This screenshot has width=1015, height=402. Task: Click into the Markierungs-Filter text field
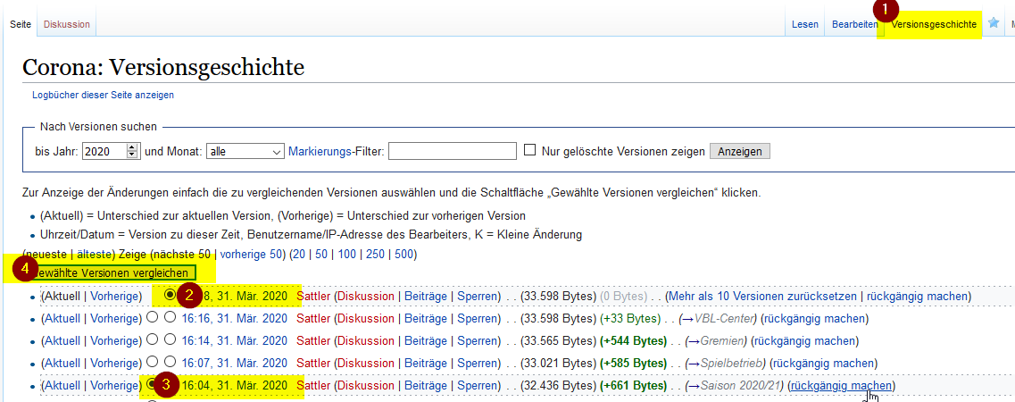coord(452,151)
